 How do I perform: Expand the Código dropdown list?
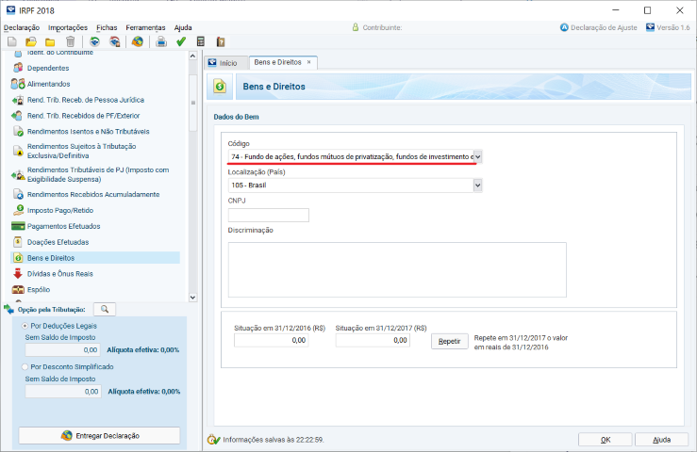point(477,156)
